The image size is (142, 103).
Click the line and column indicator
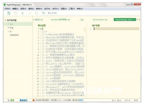click(x=116, y=100)
